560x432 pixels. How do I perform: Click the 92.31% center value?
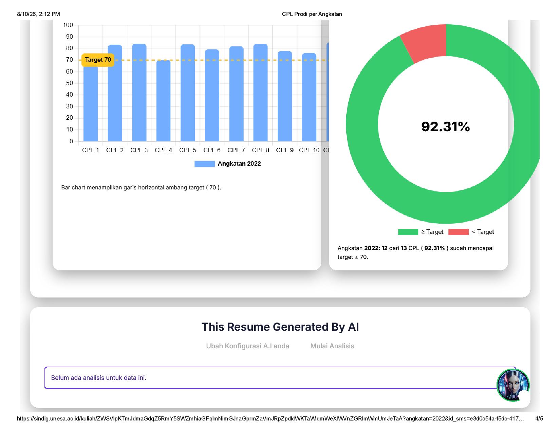click(446, 126)
